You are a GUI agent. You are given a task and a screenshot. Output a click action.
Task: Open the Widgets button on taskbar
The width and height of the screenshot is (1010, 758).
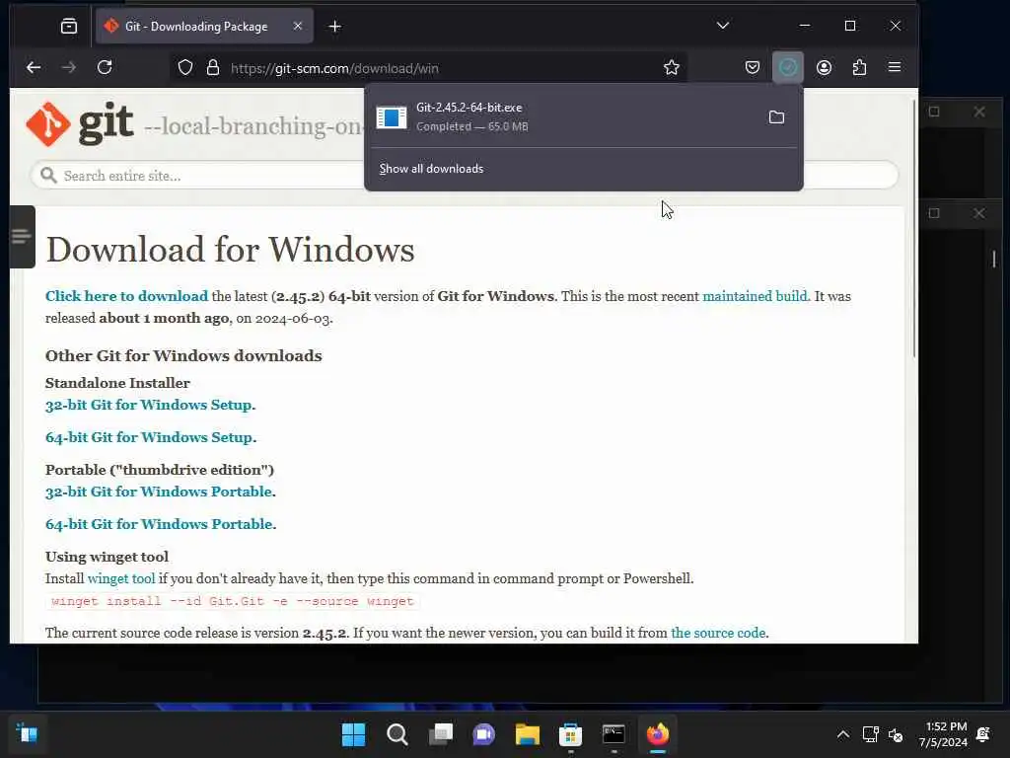point(27,733)
